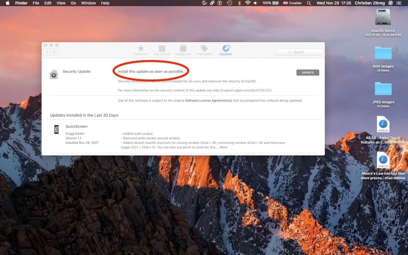Viewport: 408px width, 255px height.
Task: Switch to the Purchased tab
Action: pyautogui.click(x=204, y=50)
